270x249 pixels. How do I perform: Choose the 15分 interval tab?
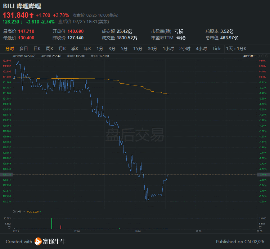tap(138, 49)
